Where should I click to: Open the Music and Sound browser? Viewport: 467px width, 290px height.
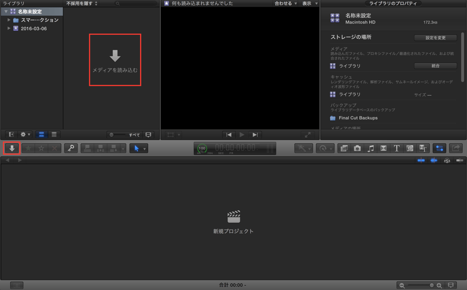point(371,148)
